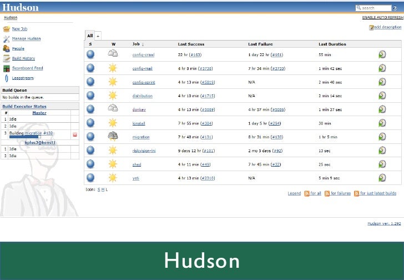The image size is (404, 280).
Task: Open the config-crawl job link
Action: 143,54
